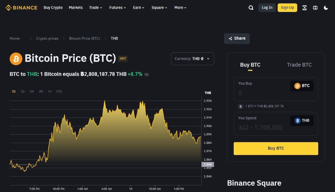The image size is (335, 192).
Task: Open the search magnifier icon
Action: [x=251, y=8]
